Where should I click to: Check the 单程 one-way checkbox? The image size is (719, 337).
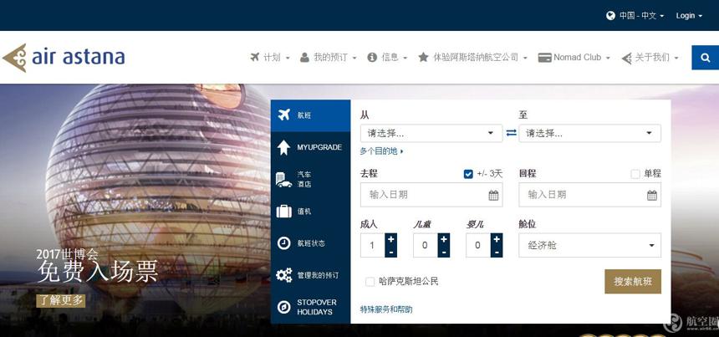[635, 174]
